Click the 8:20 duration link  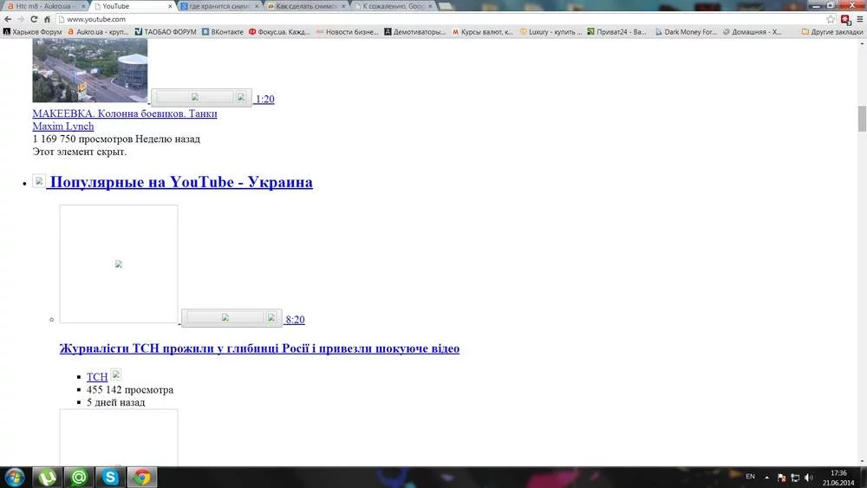click(x=296, y=320)
